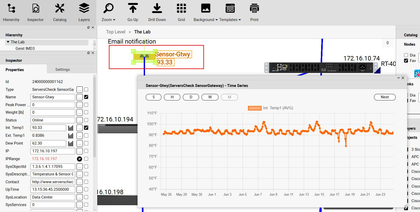Click the red IPRange value 172.16.10.197
Image resolution: width=420 pixels, height=212 pixels.
pos(44,159)
